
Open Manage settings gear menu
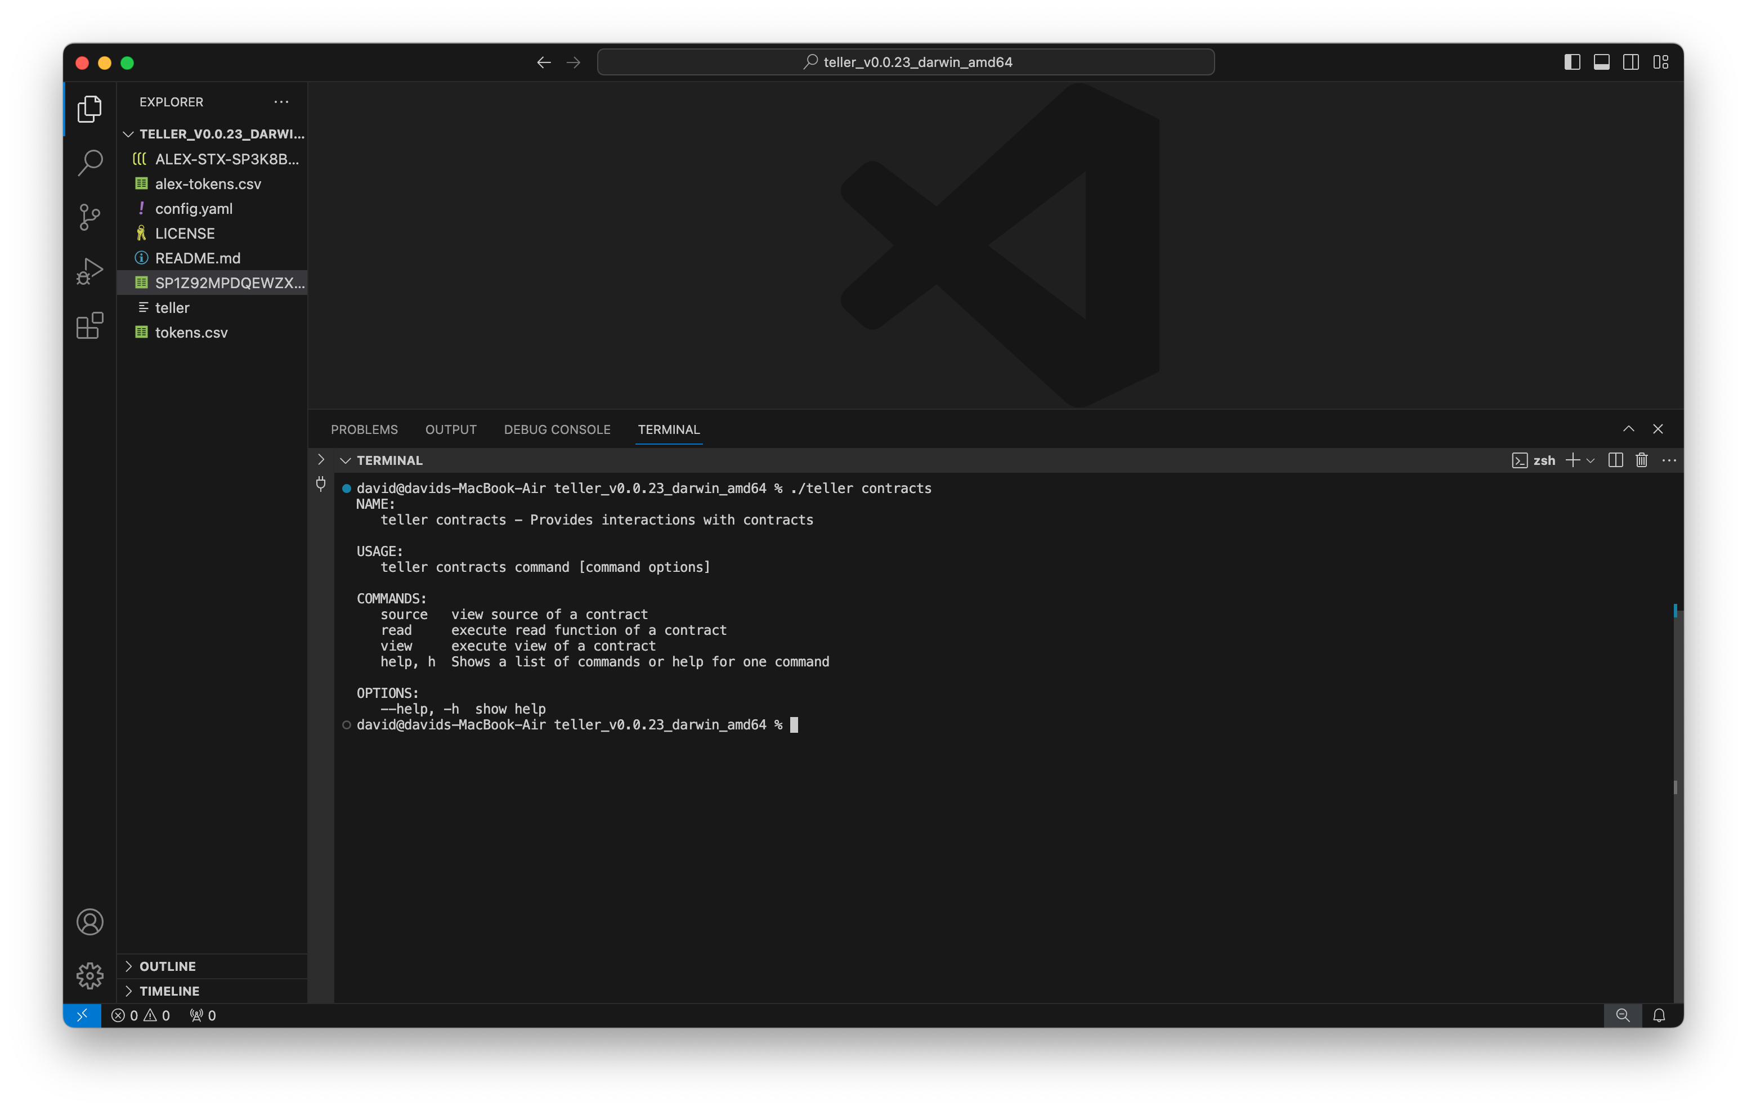pos(89,975)
